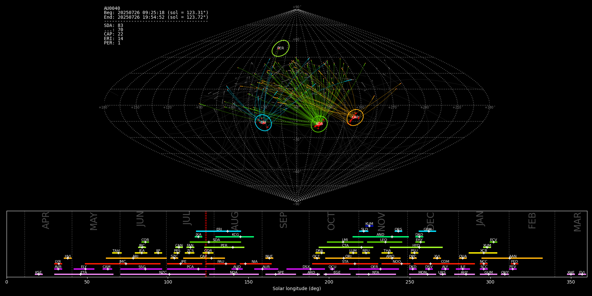Click the +90 latitude label atop sky map
The image size is (592, 296).
pyautogui.click(x=297, y=7)
